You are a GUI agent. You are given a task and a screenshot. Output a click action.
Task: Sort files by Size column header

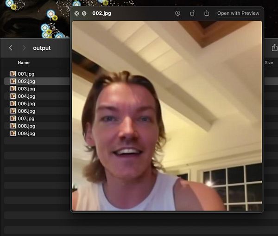[x=269, y=63]
